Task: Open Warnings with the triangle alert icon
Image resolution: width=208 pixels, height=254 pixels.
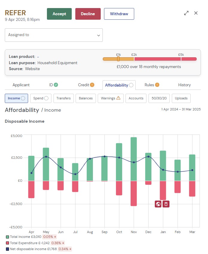Action: pos(111,98)
